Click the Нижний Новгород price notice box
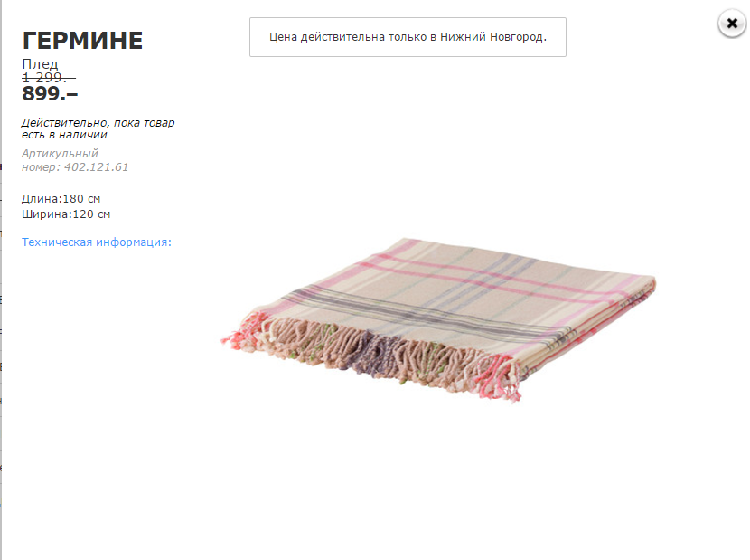Viewport: 750px width, 560px height. 408,37
